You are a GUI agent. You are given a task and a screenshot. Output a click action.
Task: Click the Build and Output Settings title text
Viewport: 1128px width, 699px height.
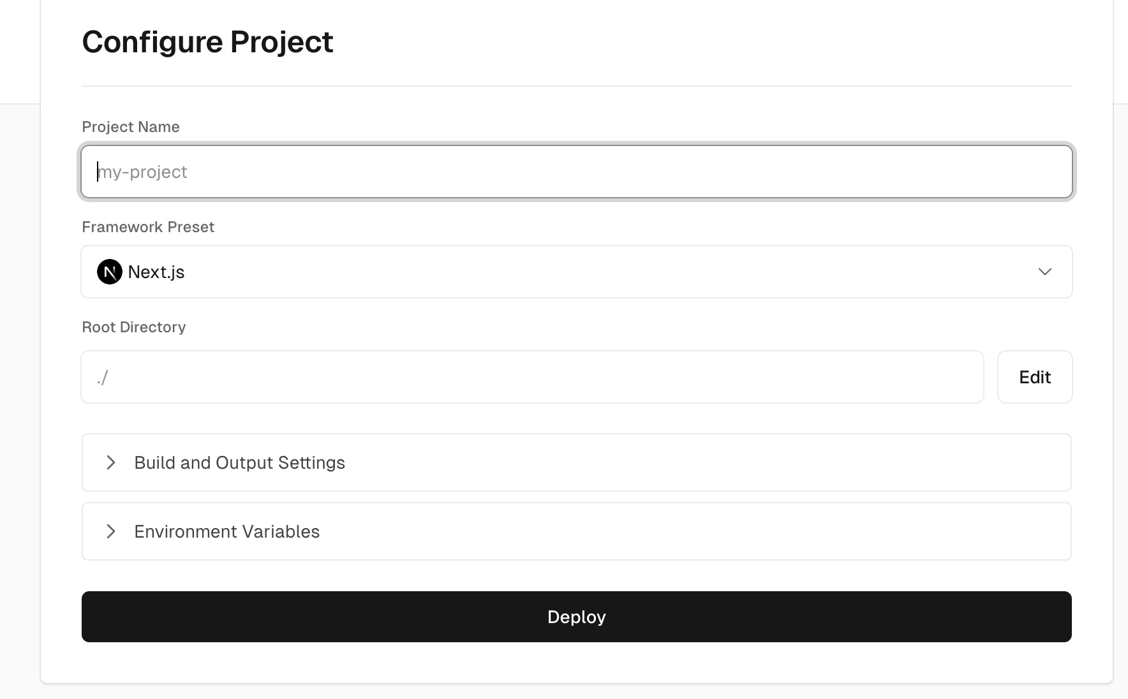coord(239,462)
